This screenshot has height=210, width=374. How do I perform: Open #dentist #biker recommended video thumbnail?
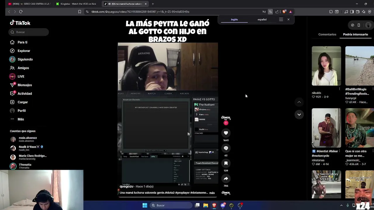[326, 128]
